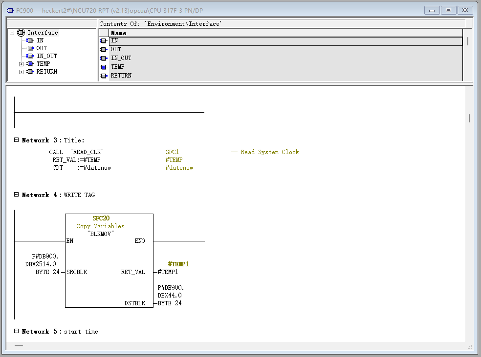Click the IN_OUT declaration icon in the list
The width and height of the screenshot is (481, 357).
point(103,58)
